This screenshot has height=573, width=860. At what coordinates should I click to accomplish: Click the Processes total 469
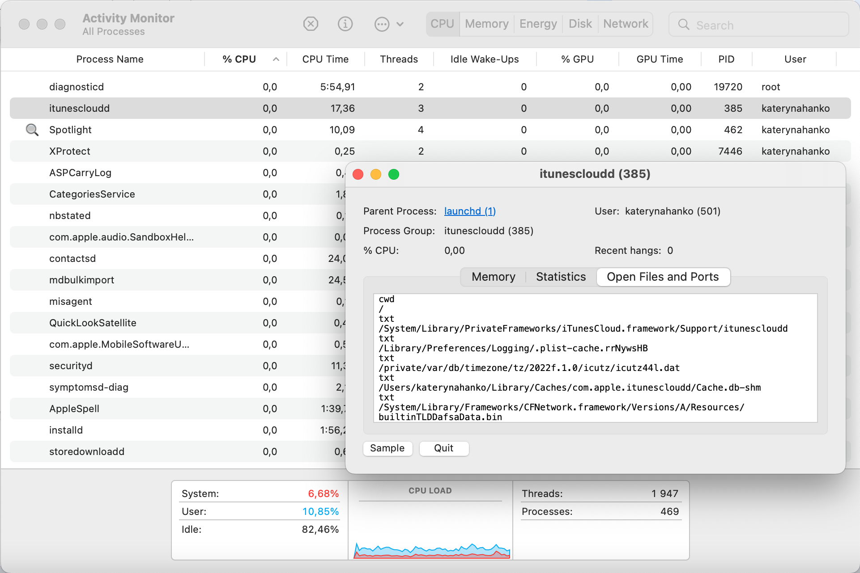pyautogui.click(x=669, y=511)
